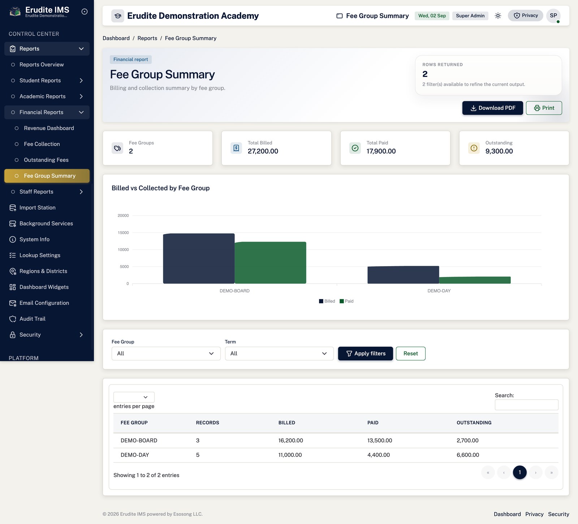Image resolution: width=578 pixels, height=524 pixels.
Task: Collapse the Reports menu chevron
Action: tap(81, 49)
